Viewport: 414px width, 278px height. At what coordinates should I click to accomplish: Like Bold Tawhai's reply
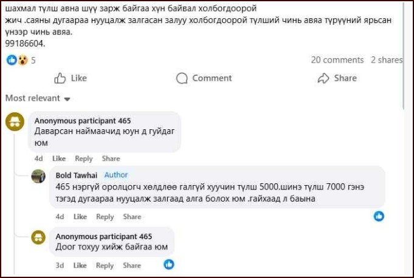[x=80, y=217]
